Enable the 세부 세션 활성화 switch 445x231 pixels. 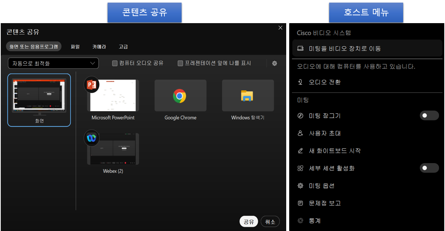tap(429, 168)
